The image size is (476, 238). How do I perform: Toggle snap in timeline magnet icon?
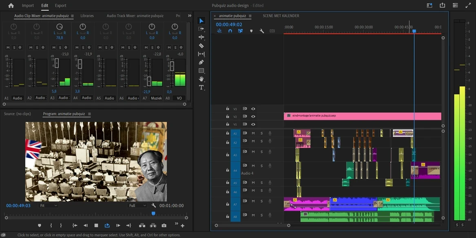230,31
